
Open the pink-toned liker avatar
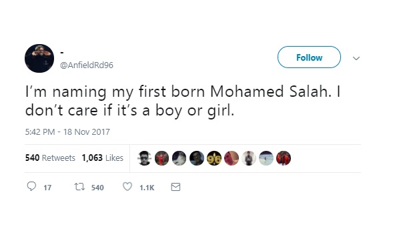pyautogui.click(x=232, y=158)
